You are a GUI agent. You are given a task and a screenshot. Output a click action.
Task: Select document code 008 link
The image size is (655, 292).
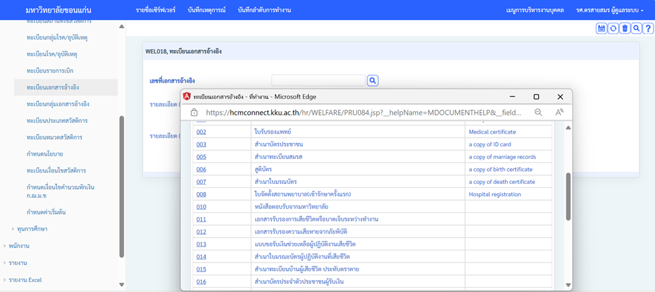[x=201, y=194]
